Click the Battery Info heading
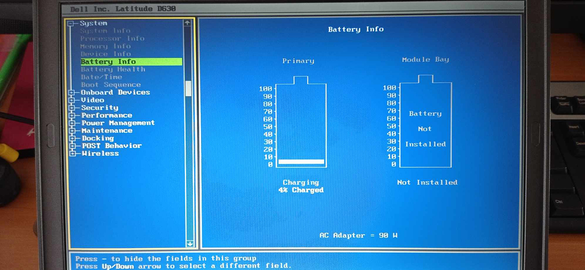The image size is (585, 270). [356, 29]
